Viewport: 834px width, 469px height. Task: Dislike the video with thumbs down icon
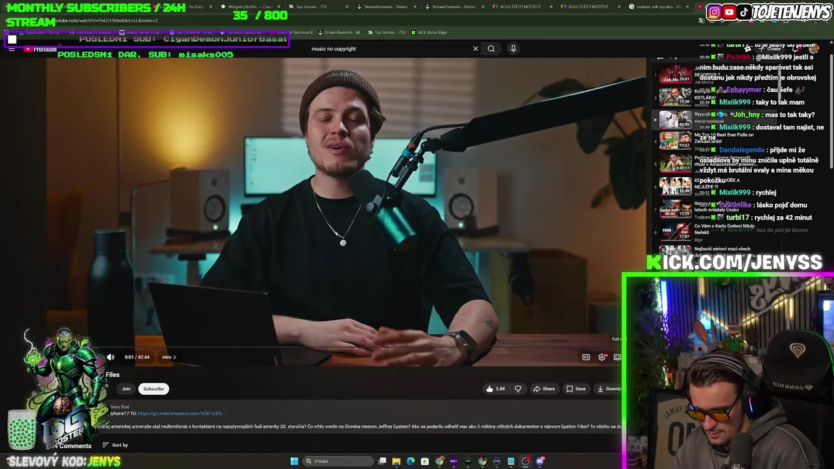(x=518, y=389)
